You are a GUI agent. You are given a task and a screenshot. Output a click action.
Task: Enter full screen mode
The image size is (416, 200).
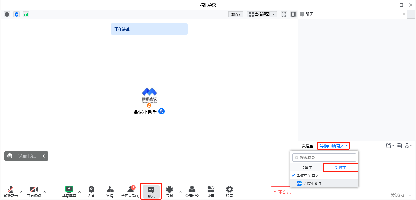click(x=284, y=14)
